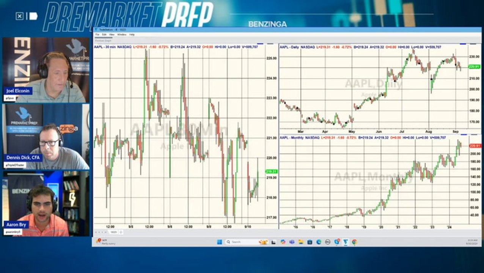Select Aaron Bry's video feed
Screen dimensions: 484x273
[x=46, y=204]
